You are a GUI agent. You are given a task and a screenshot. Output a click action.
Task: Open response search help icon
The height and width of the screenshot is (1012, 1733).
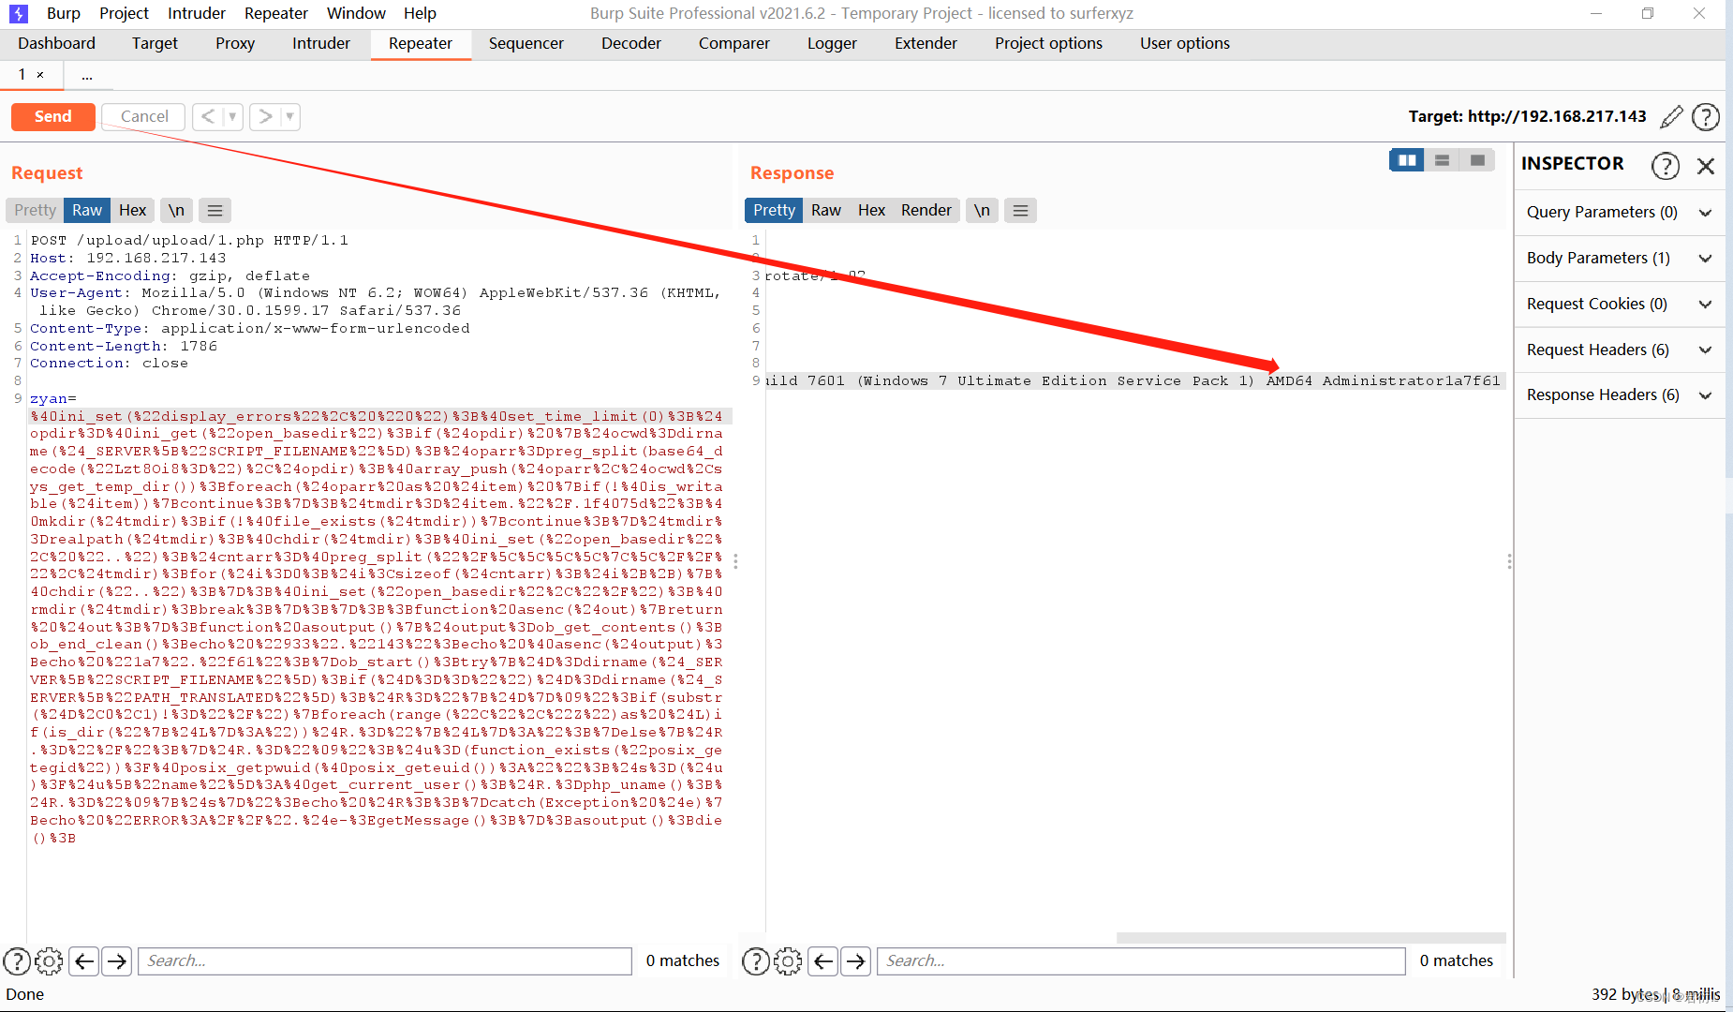pyautogui.click(x=756, y=960)
